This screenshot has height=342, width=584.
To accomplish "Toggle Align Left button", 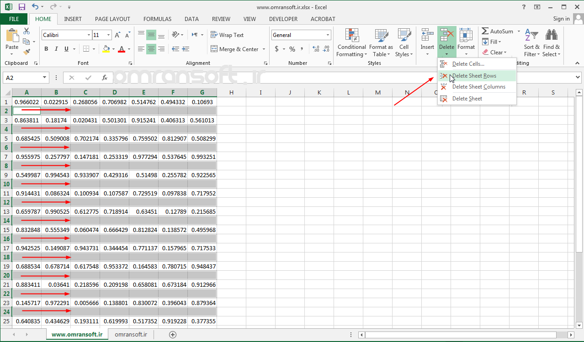I will 141,49.
